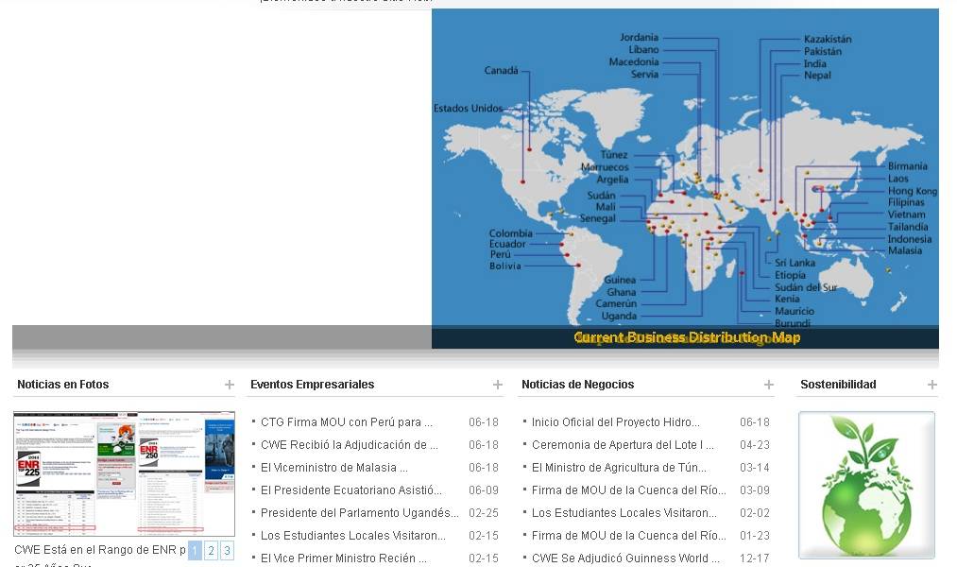Click 'Current Business Distribution Map' caption
This screenshot has width=957, height=567.
pyautogui.click(x=686, y=337)
